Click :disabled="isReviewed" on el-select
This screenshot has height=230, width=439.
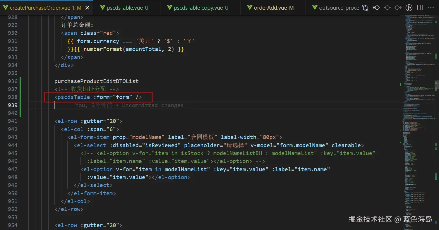tap(145, 145)
